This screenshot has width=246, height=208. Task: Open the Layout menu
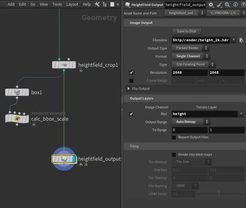point(72,4)
